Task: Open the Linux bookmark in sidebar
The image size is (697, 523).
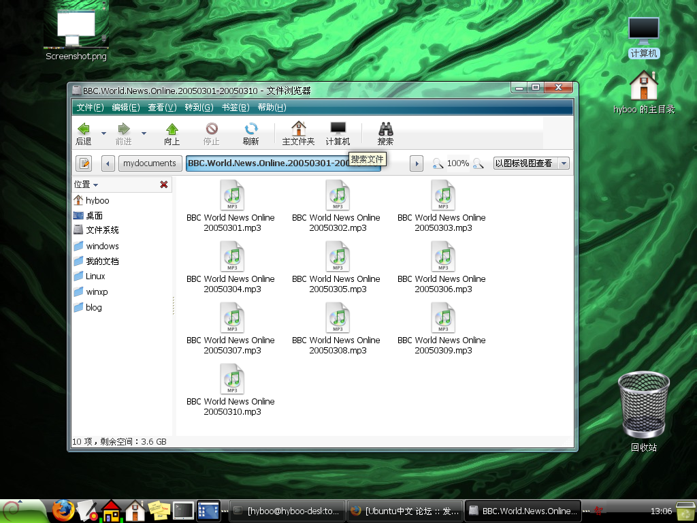Action: [89, 276]
